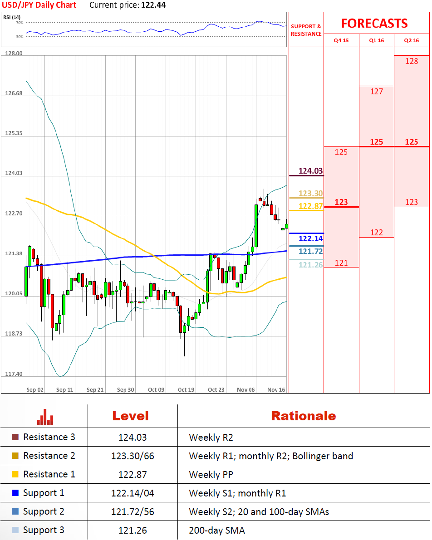
Task: Click the bold '125' forecast under Q1 16
Action: point(377,142)
